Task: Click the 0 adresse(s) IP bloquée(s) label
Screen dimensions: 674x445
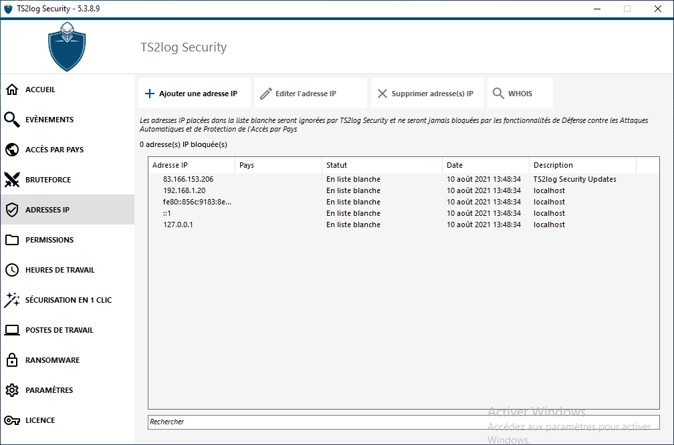Action: [183, 144]
